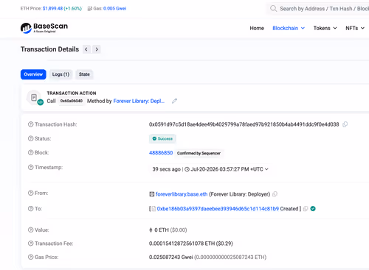
Task: Click the BaseScan logo
Action: coord(44,28)
